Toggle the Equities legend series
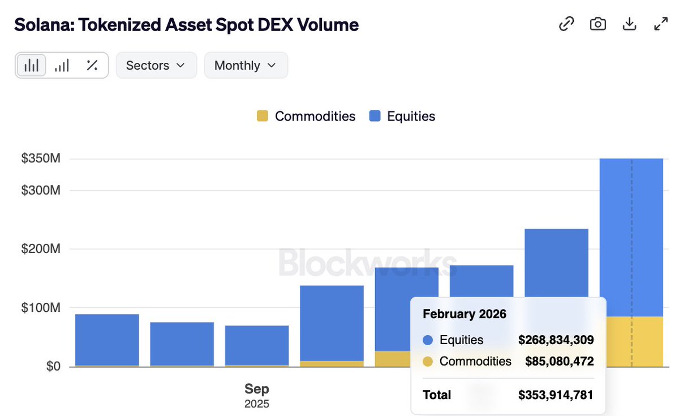Viewport: 679px width, 416px height. 411,116
